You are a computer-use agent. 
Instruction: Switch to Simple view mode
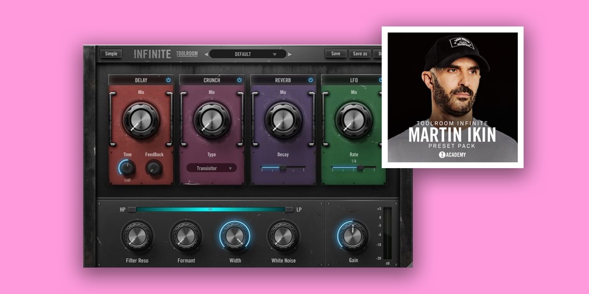(x=110, y=54)
